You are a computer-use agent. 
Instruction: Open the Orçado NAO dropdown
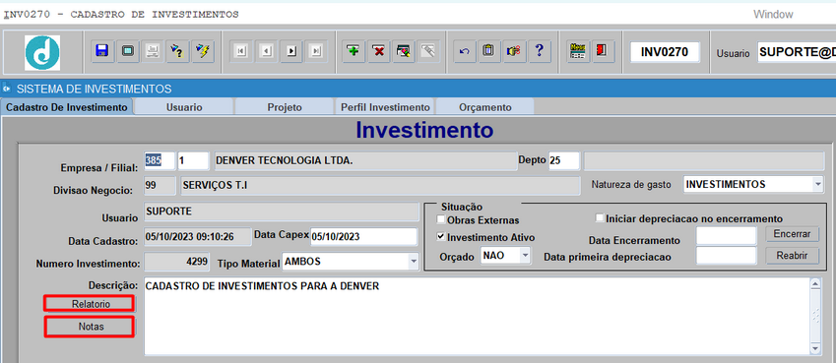click(525, 256)
